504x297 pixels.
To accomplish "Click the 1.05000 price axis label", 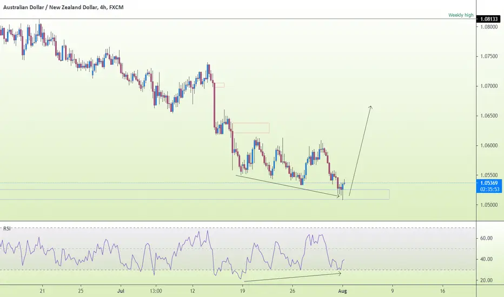I will click(x=488, y=205).
